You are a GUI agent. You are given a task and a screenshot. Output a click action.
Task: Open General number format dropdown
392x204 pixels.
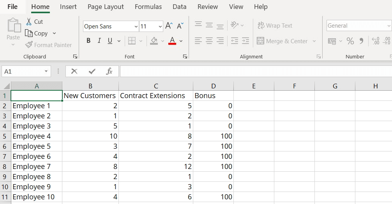click(x=389, y=26)
